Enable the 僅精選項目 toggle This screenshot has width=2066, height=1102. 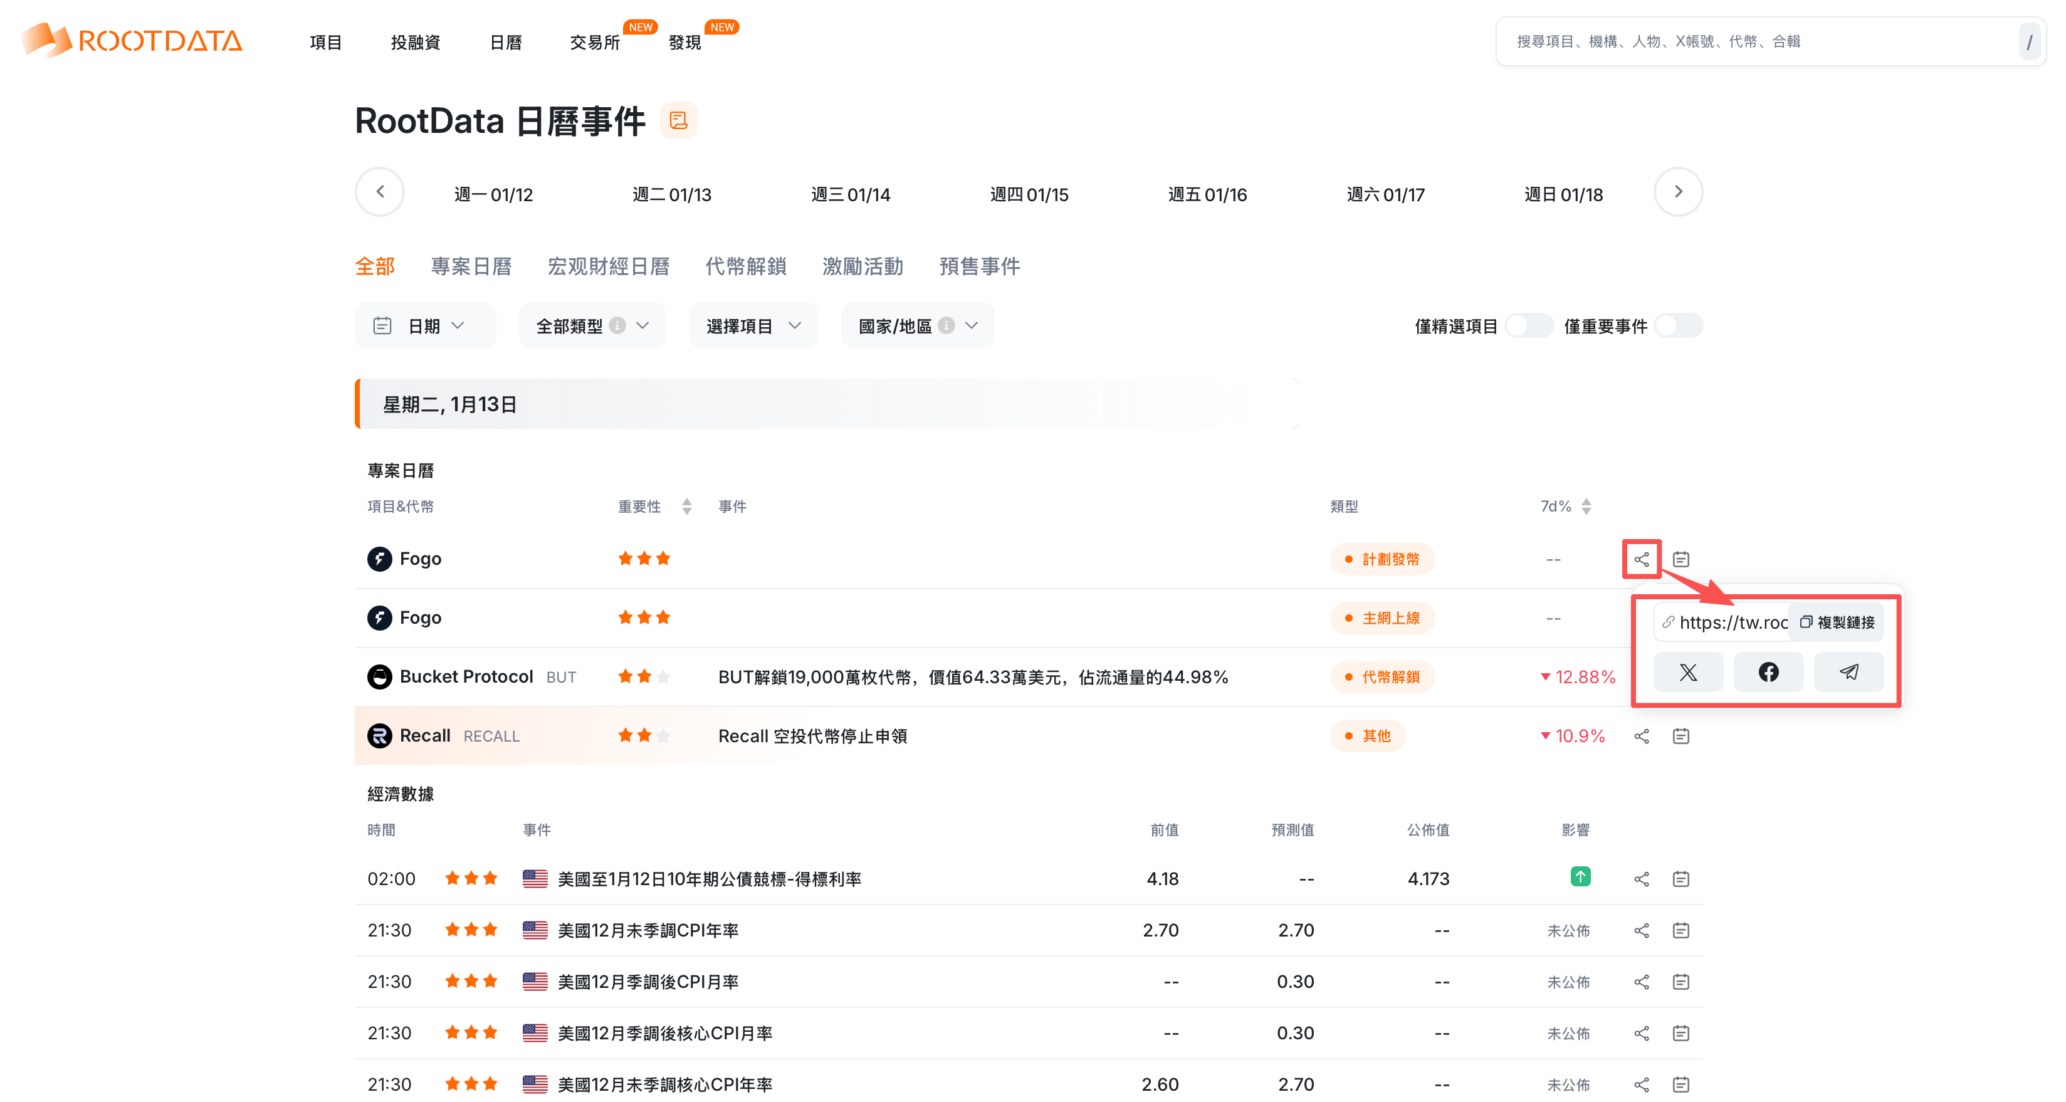point(1529,325)
